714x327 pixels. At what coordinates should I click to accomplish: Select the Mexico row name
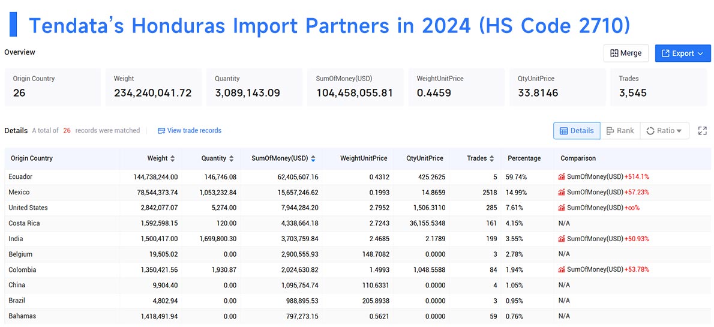(19, 192)
